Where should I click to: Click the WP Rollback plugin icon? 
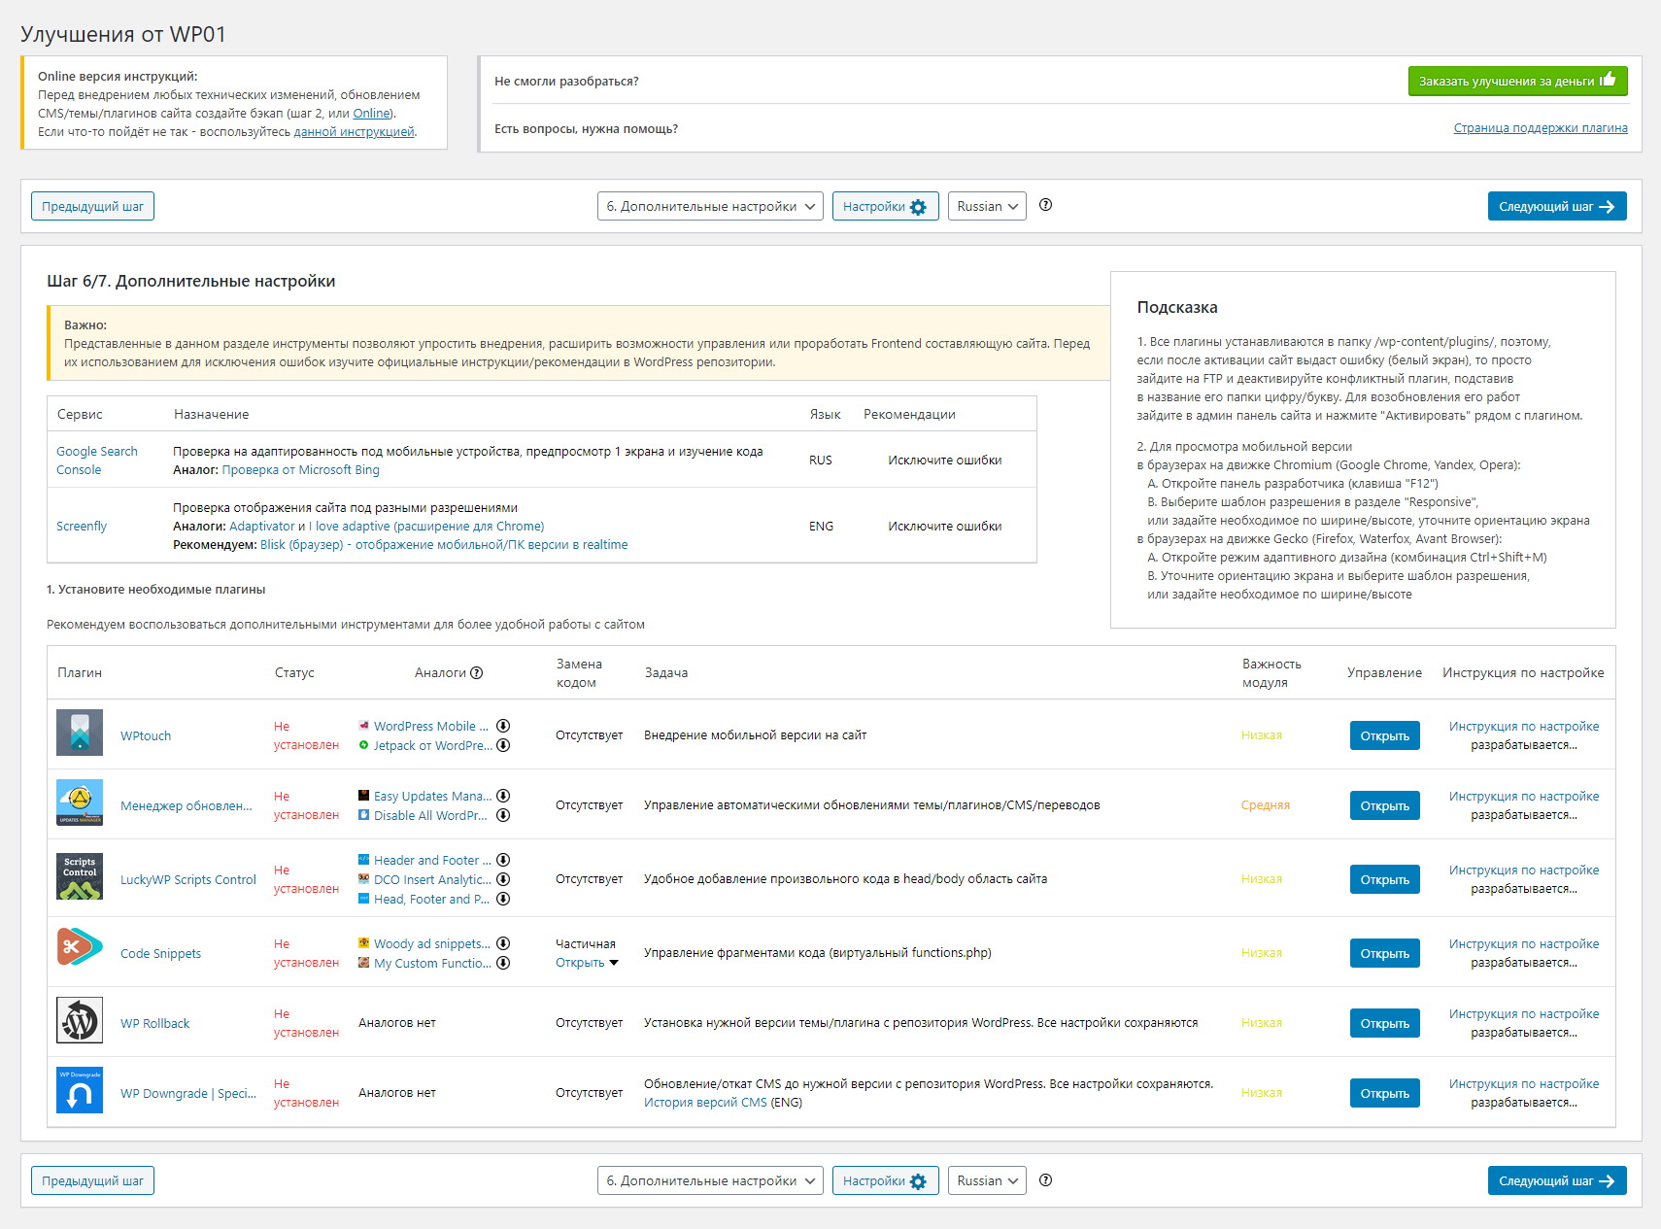pyautogui.click(x=80, y=1020)
